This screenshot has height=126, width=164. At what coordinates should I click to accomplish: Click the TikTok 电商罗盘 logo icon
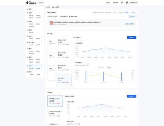27,3
